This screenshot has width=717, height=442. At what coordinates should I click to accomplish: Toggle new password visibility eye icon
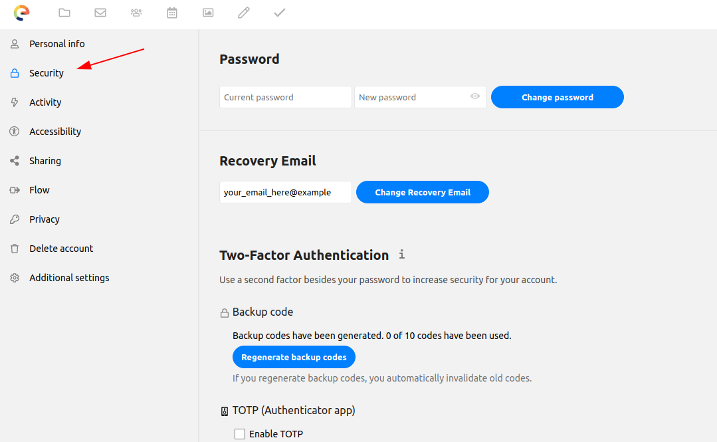pos(475,96)
